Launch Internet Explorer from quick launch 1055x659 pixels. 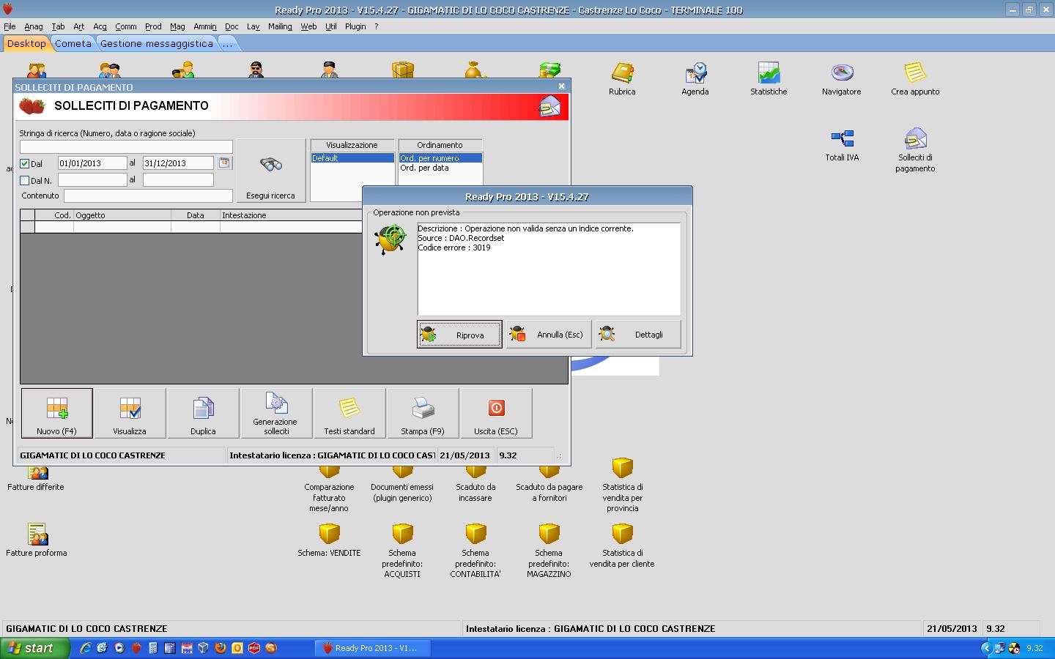[x=86, y=648]
